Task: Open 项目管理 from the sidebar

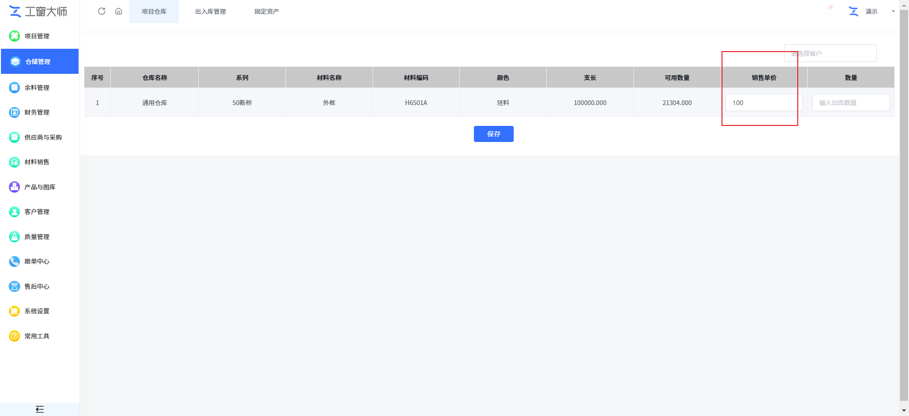Action: pos(37,36)
